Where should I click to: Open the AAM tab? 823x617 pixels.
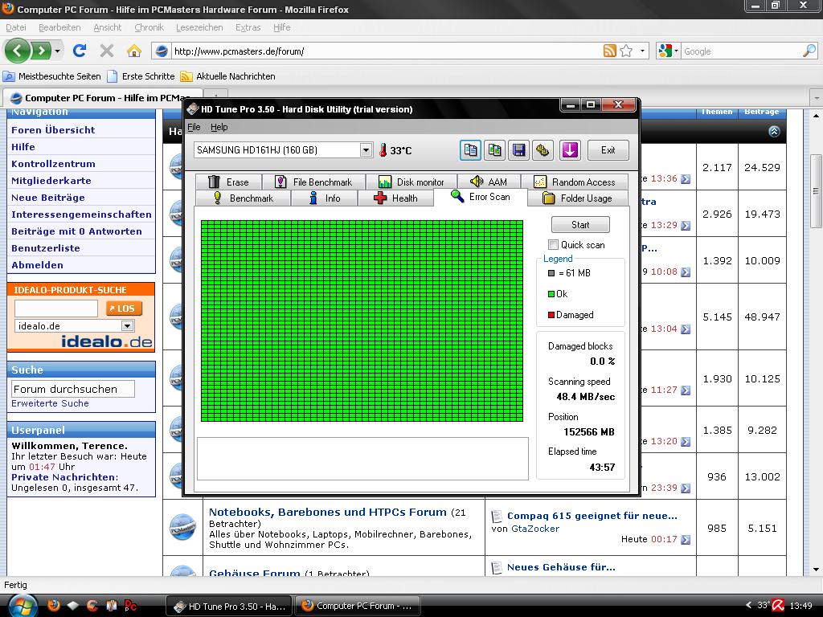pyautogui.click(x=489, y=182)
